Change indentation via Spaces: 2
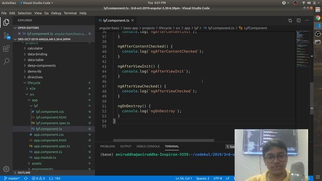The width and height of the screenshot is (322, 181). pyautogui.click(x=203, y=178)
